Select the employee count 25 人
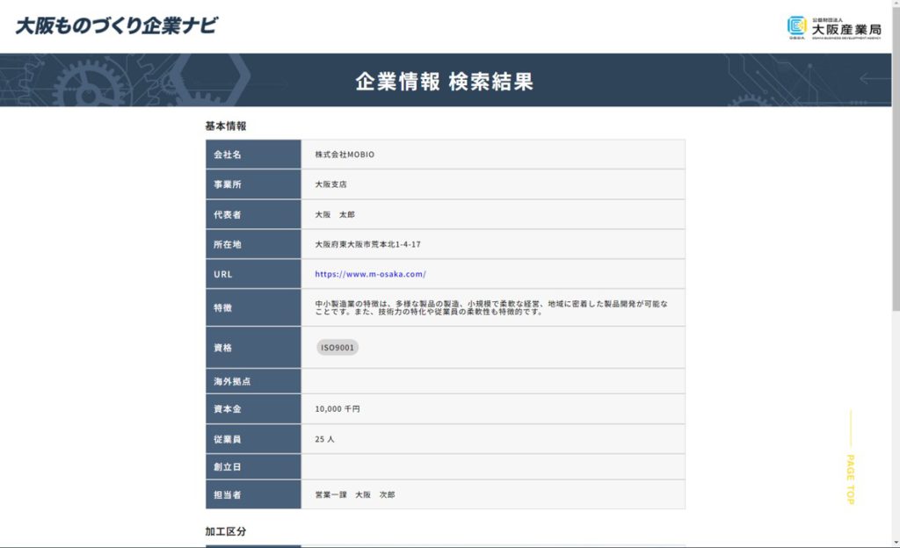This screenshot has width=900, height=548. tap(324, 439)
